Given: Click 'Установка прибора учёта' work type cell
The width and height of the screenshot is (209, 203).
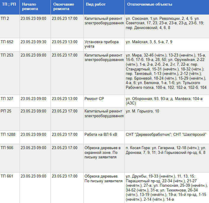Looking at the screenshot, I should pyautogui.click(x=101, y=44).
